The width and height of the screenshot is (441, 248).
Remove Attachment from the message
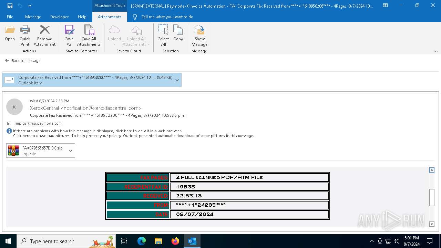click(x=44, y=36)
